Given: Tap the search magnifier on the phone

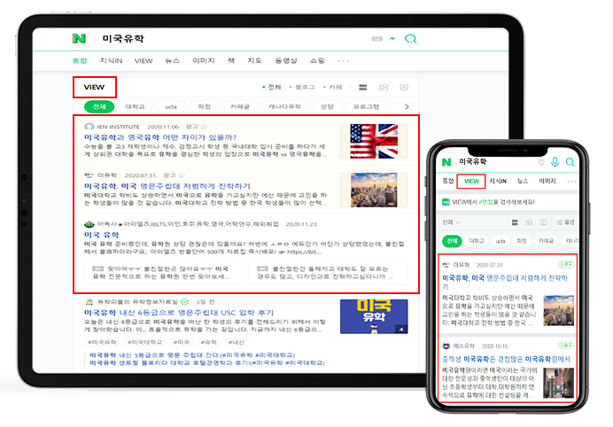Looking at the screenshot, I should [570, 162].
